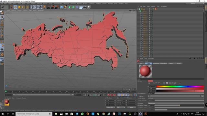Toggle the Extrude object enable checkmark
The image size is (207, 116).
click(152, 9)
